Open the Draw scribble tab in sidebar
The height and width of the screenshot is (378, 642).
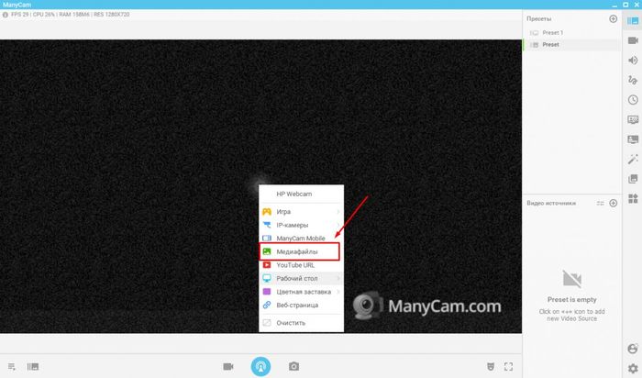633,80
